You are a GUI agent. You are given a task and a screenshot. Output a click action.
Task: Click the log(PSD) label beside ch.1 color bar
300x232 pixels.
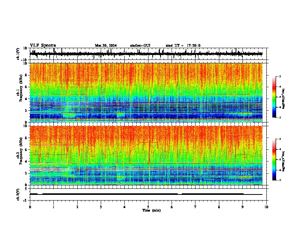click(283, 99)
